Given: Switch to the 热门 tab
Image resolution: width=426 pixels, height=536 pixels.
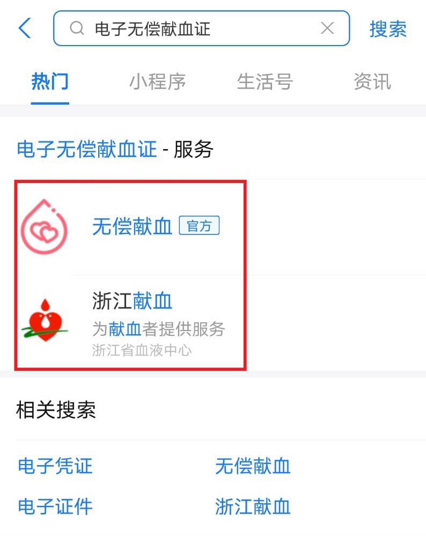Looking at the screenshot, I should pyautogui.click(x=50, y=82).
